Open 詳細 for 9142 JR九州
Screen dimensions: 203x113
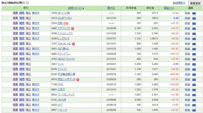(187, 100)
